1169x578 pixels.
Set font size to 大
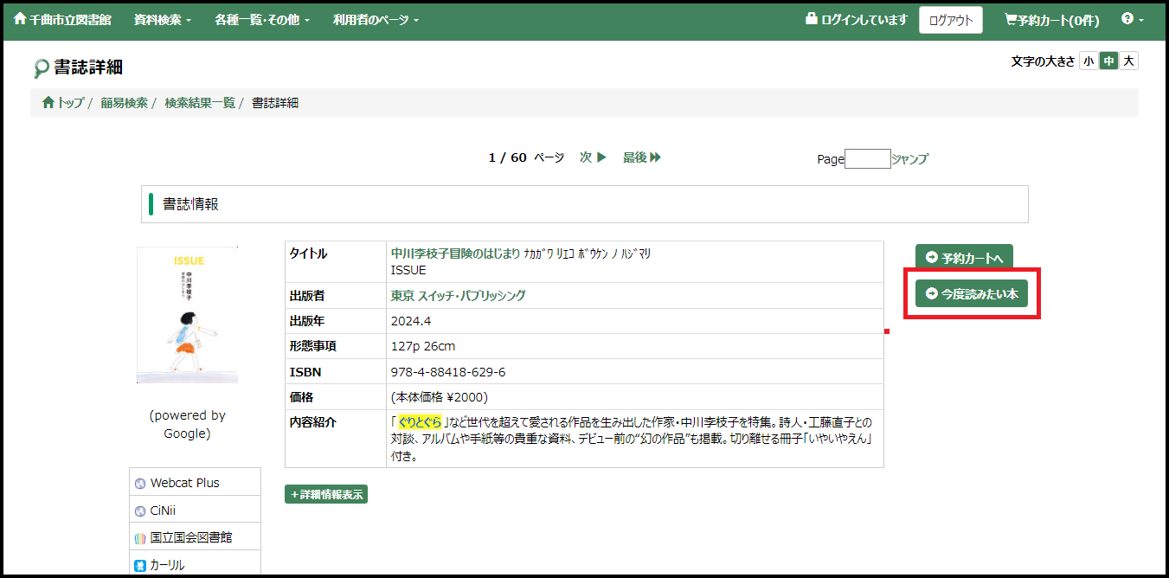click(x=1128, y=61)
